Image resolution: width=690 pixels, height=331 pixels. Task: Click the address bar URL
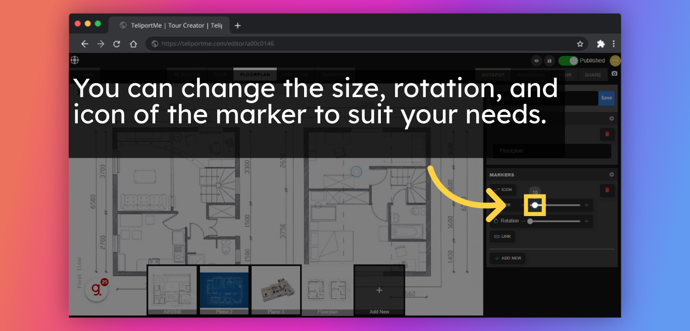point(218,44)
